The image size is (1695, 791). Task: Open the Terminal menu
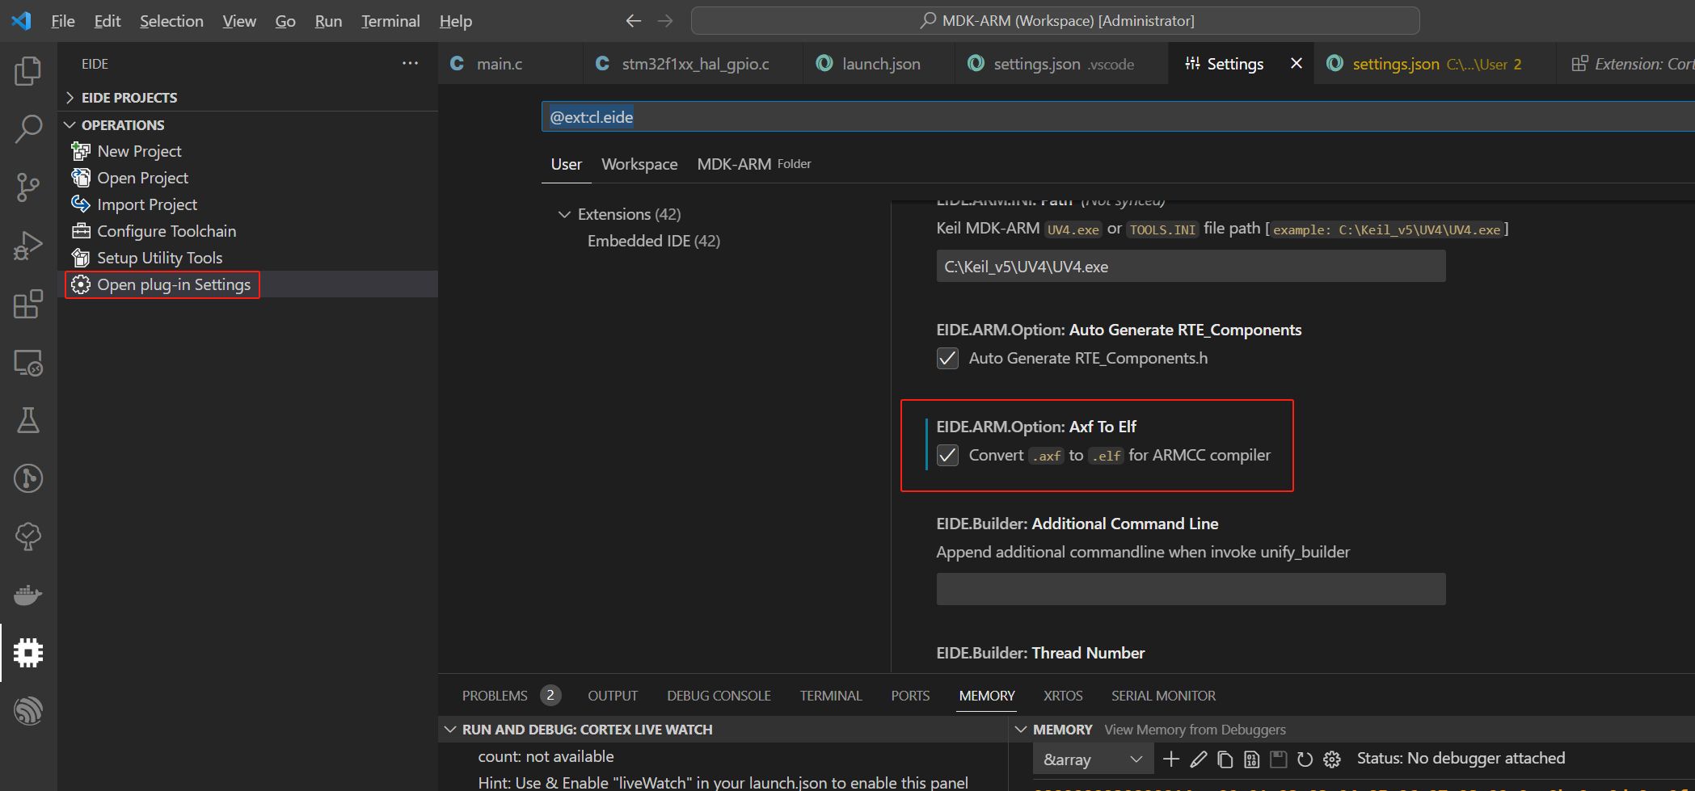coord(390,21)
